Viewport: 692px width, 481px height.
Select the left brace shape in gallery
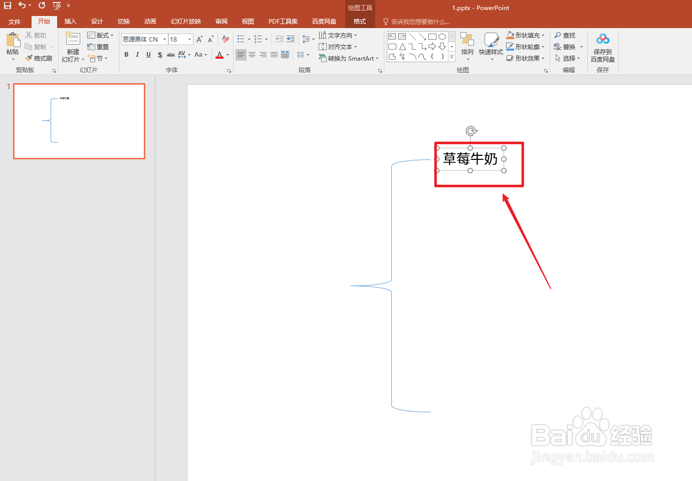pos(432,57)
